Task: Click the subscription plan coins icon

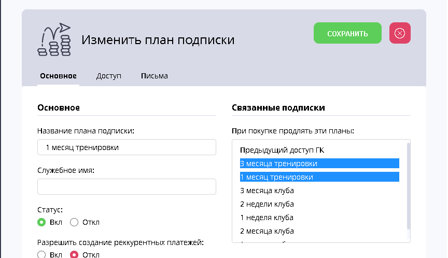Action: pos(54,39)
